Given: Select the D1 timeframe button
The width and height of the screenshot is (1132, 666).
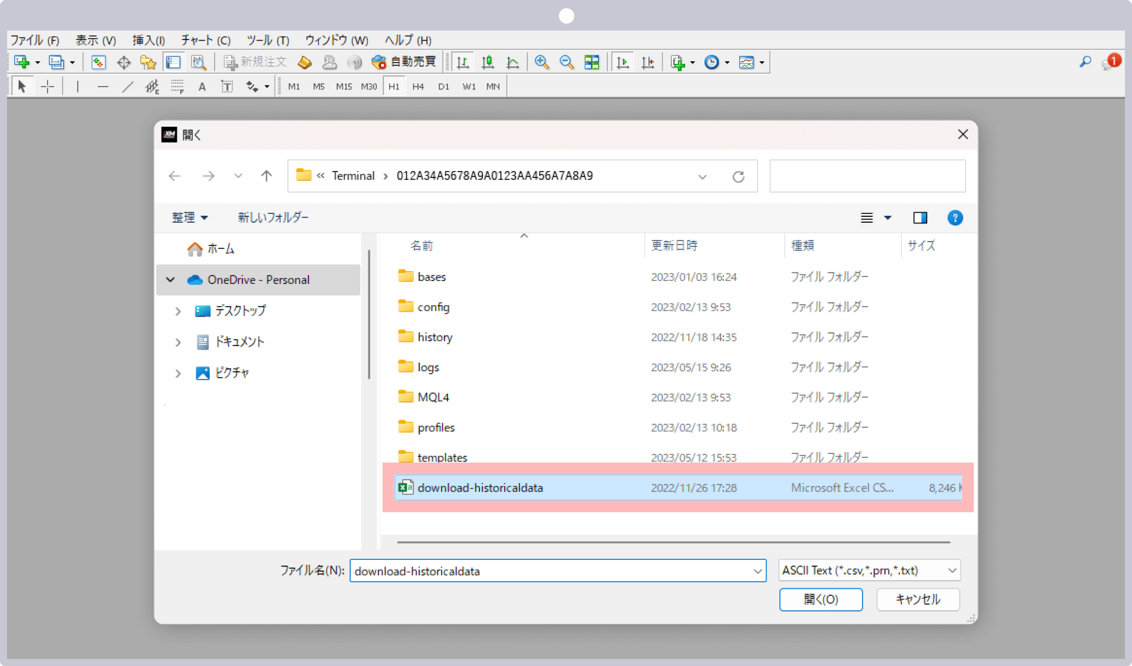Looking at the screenshot, I should 443,87.
